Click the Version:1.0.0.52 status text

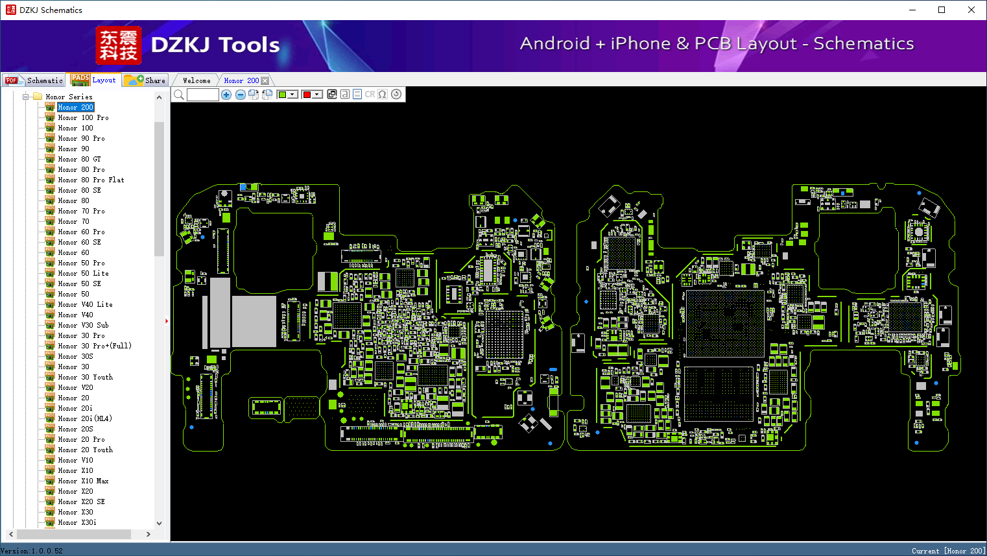pos(32,551)
